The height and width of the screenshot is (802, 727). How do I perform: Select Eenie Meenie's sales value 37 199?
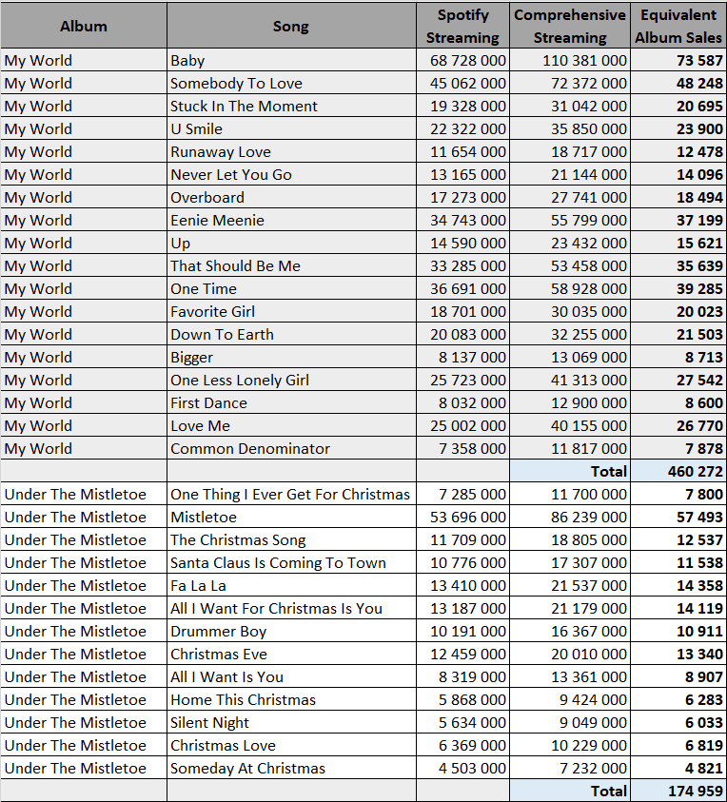678,221
